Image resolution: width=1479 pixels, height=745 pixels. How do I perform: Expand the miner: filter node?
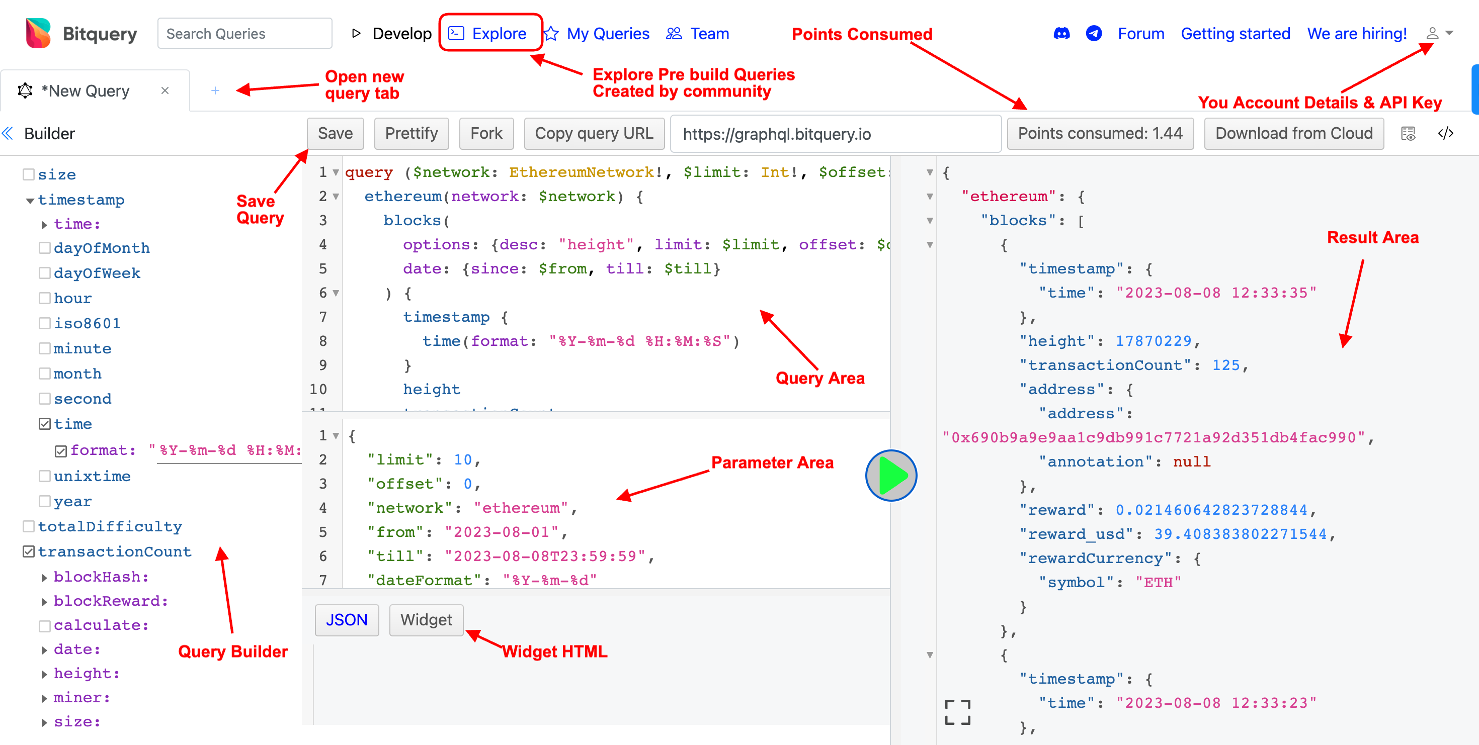pos(44,698)
